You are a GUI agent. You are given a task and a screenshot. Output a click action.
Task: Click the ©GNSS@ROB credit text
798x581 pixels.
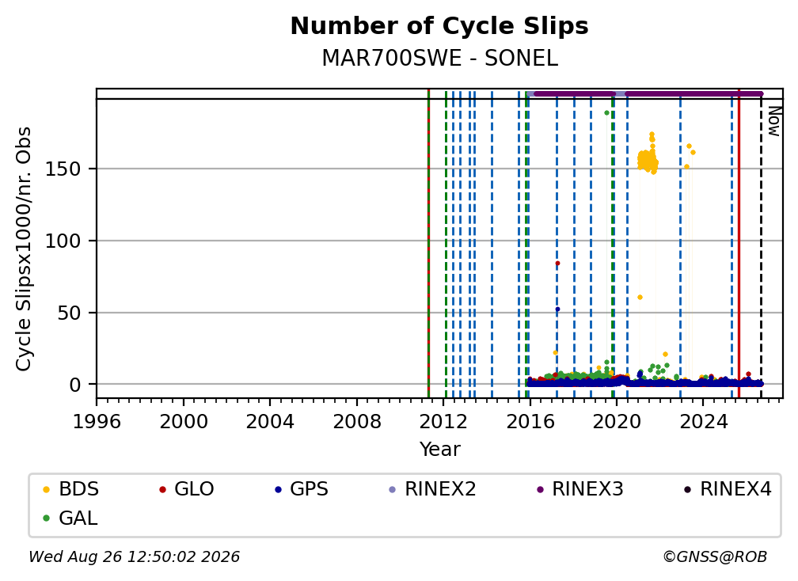(x=715, y=557)
